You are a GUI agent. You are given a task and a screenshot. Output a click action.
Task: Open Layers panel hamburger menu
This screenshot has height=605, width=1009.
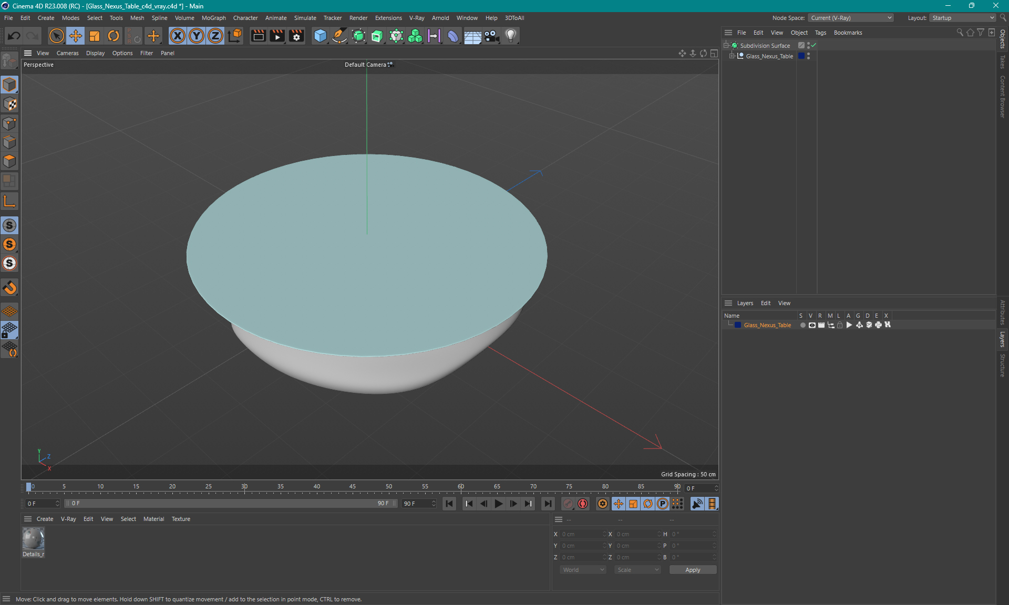(728, 303)
